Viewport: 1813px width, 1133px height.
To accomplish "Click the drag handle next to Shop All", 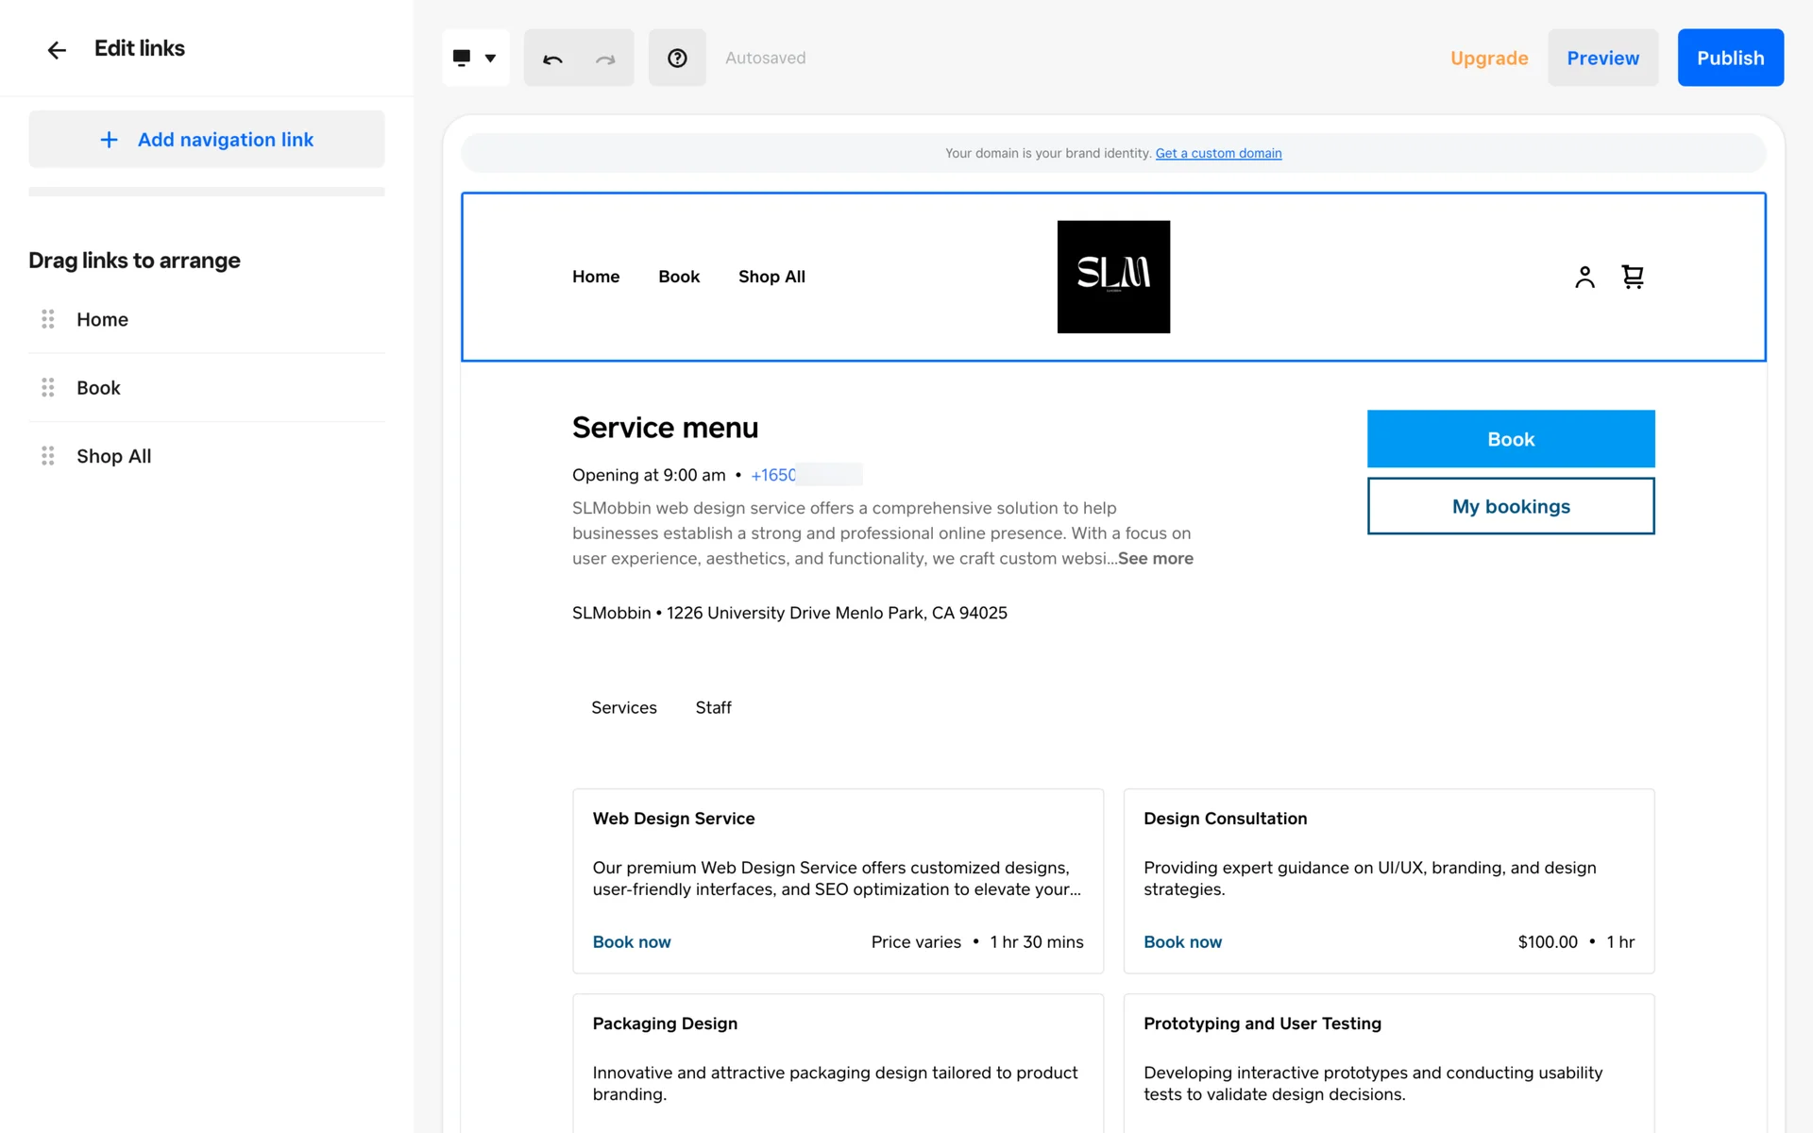I will 48,456.
